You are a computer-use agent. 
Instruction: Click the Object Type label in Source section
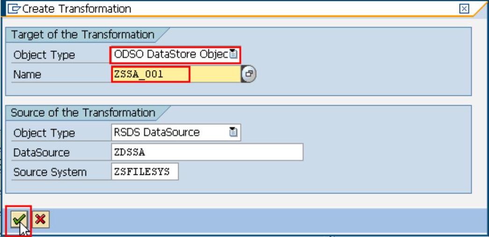click(x=43, y=133)
